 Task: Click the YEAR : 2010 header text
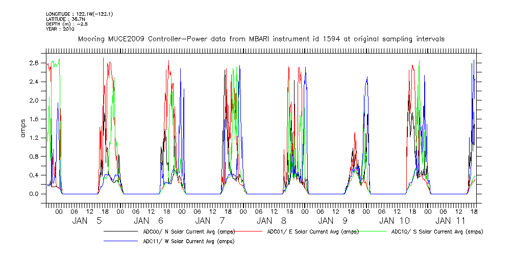click(60, 29)
